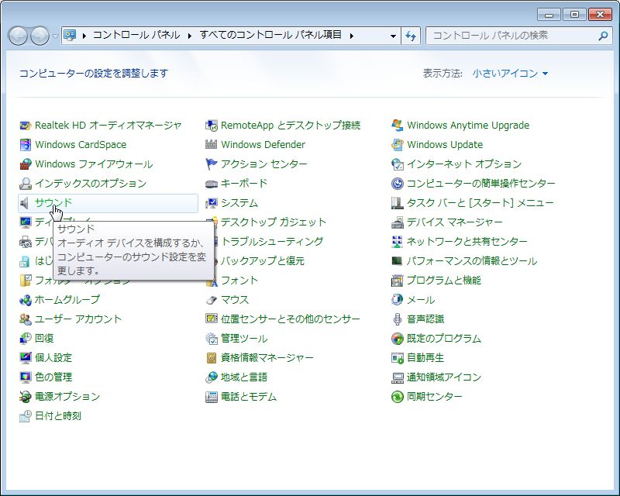Click the Windows Update icon
This screenshot has height=496, width=620.
[x=398, y=145]
